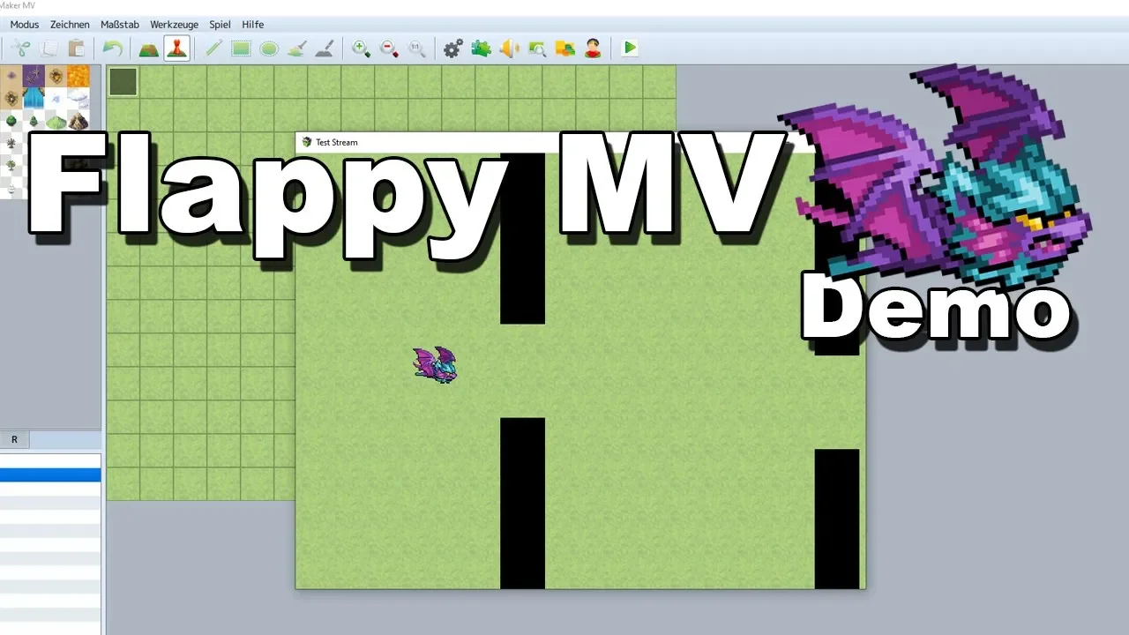Image resolution: width=1129 pixels, height=635 pixels.
Task: Select the dark event square on map
Action: pos(123,82)
